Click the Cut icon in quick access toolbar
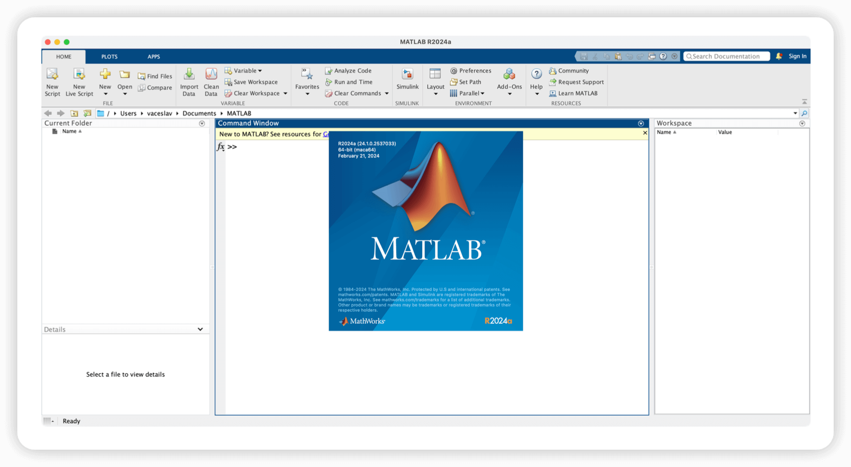 pyautogui.click(x=595, y=57)
